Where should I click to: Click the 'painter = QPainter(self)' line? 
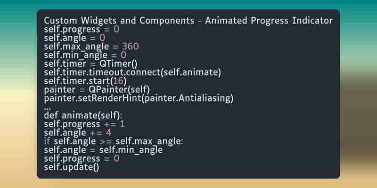pos(97,90)
